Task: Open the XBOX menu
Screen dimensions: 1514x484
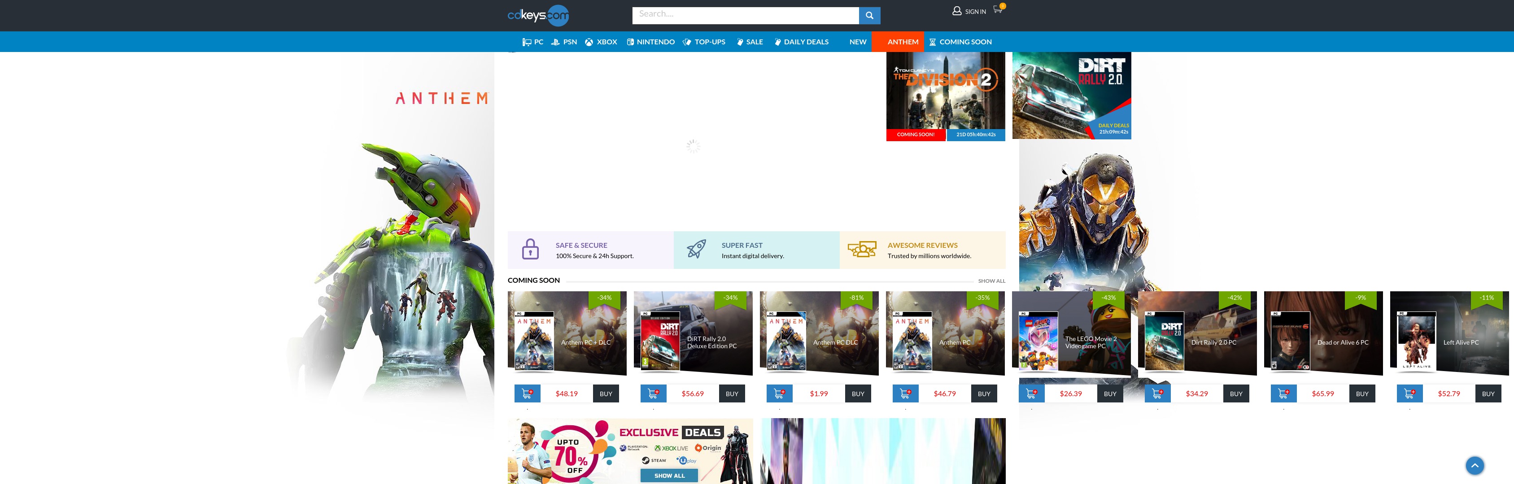Action: (601, 42)
